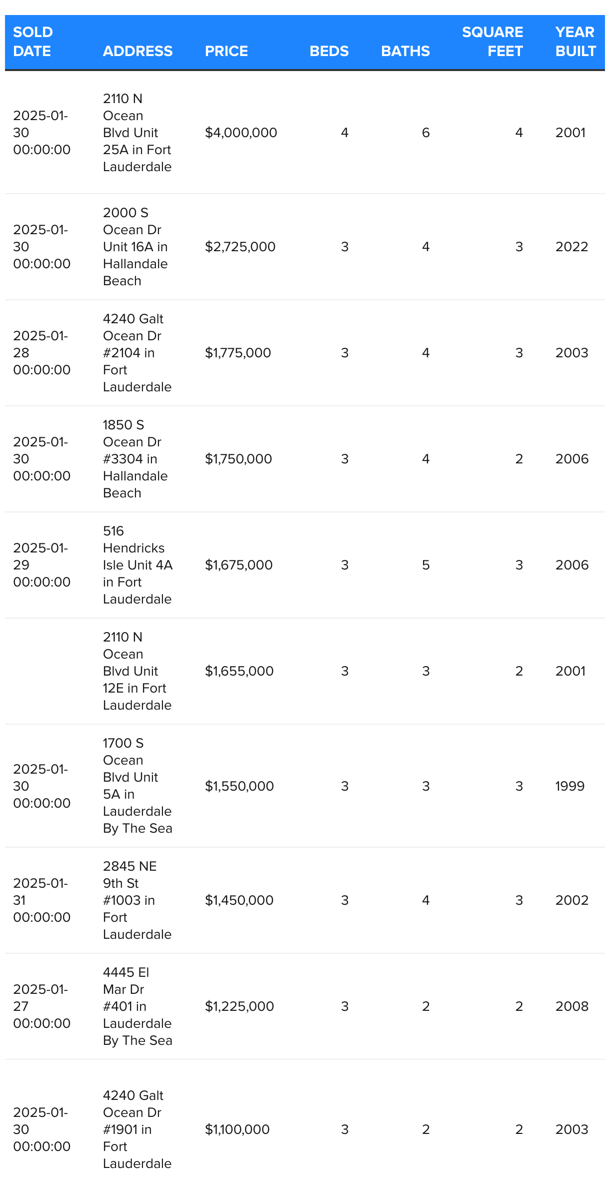Image resolution: width=610 pixels, height=1204 pixels.
Task: Select the 2000 S Ocean Dr Unit 16A address
Action: coord(135,247)
